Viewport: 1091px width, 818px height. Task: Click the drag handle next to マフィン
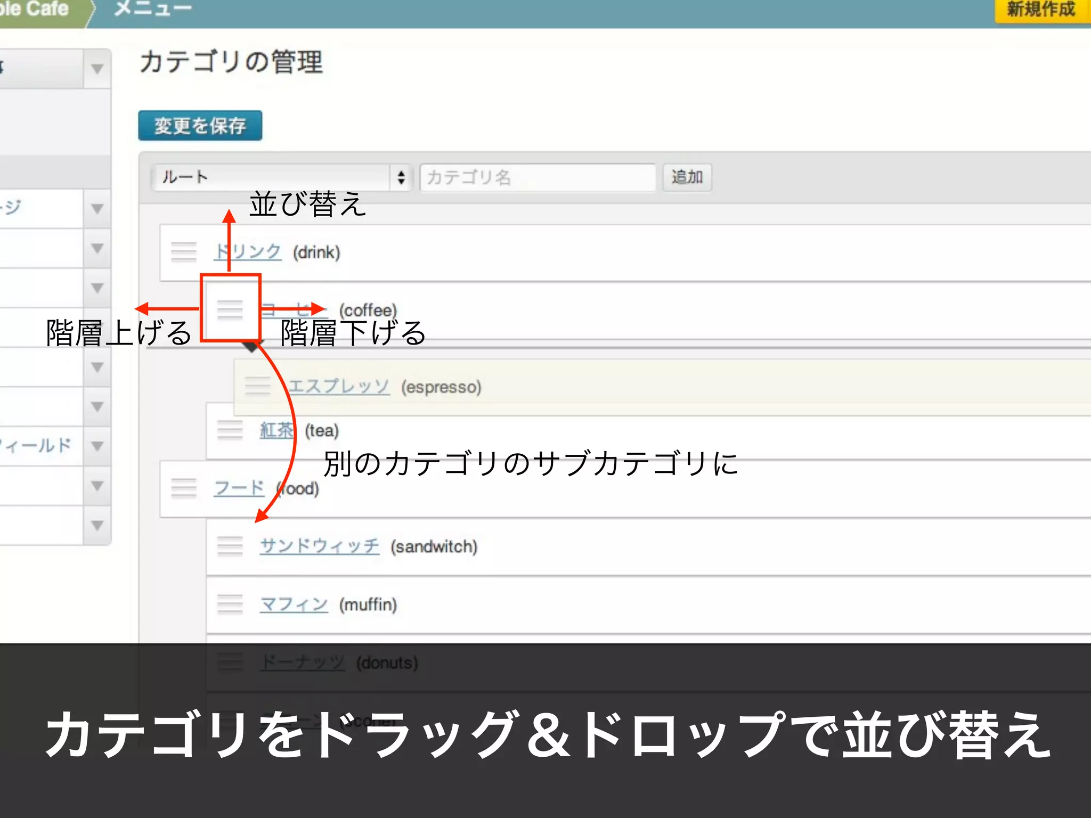(230, 604)
